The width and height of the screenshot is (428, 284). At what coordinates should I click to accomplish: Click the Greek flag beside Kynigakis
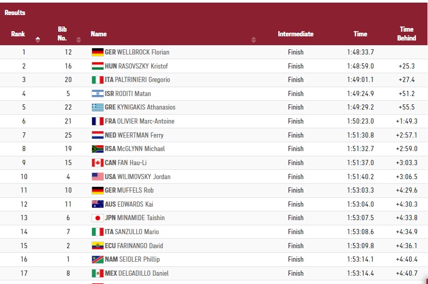point(98,107)
